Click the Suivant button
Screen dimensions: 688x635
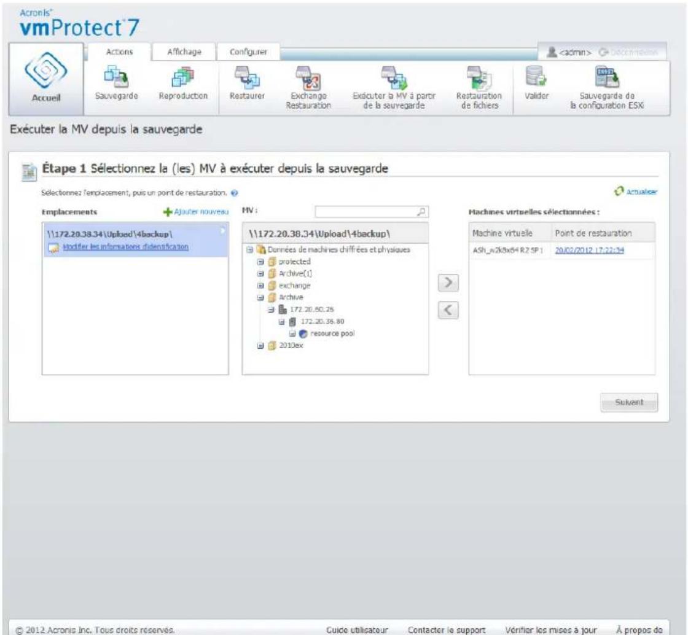[x=629, y=402]
